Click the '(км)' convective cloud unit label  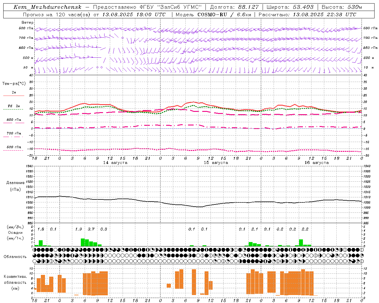15,288
